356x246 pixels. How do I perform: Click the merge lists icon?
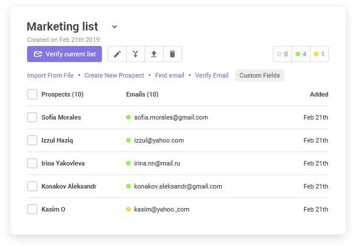(135, 54)
